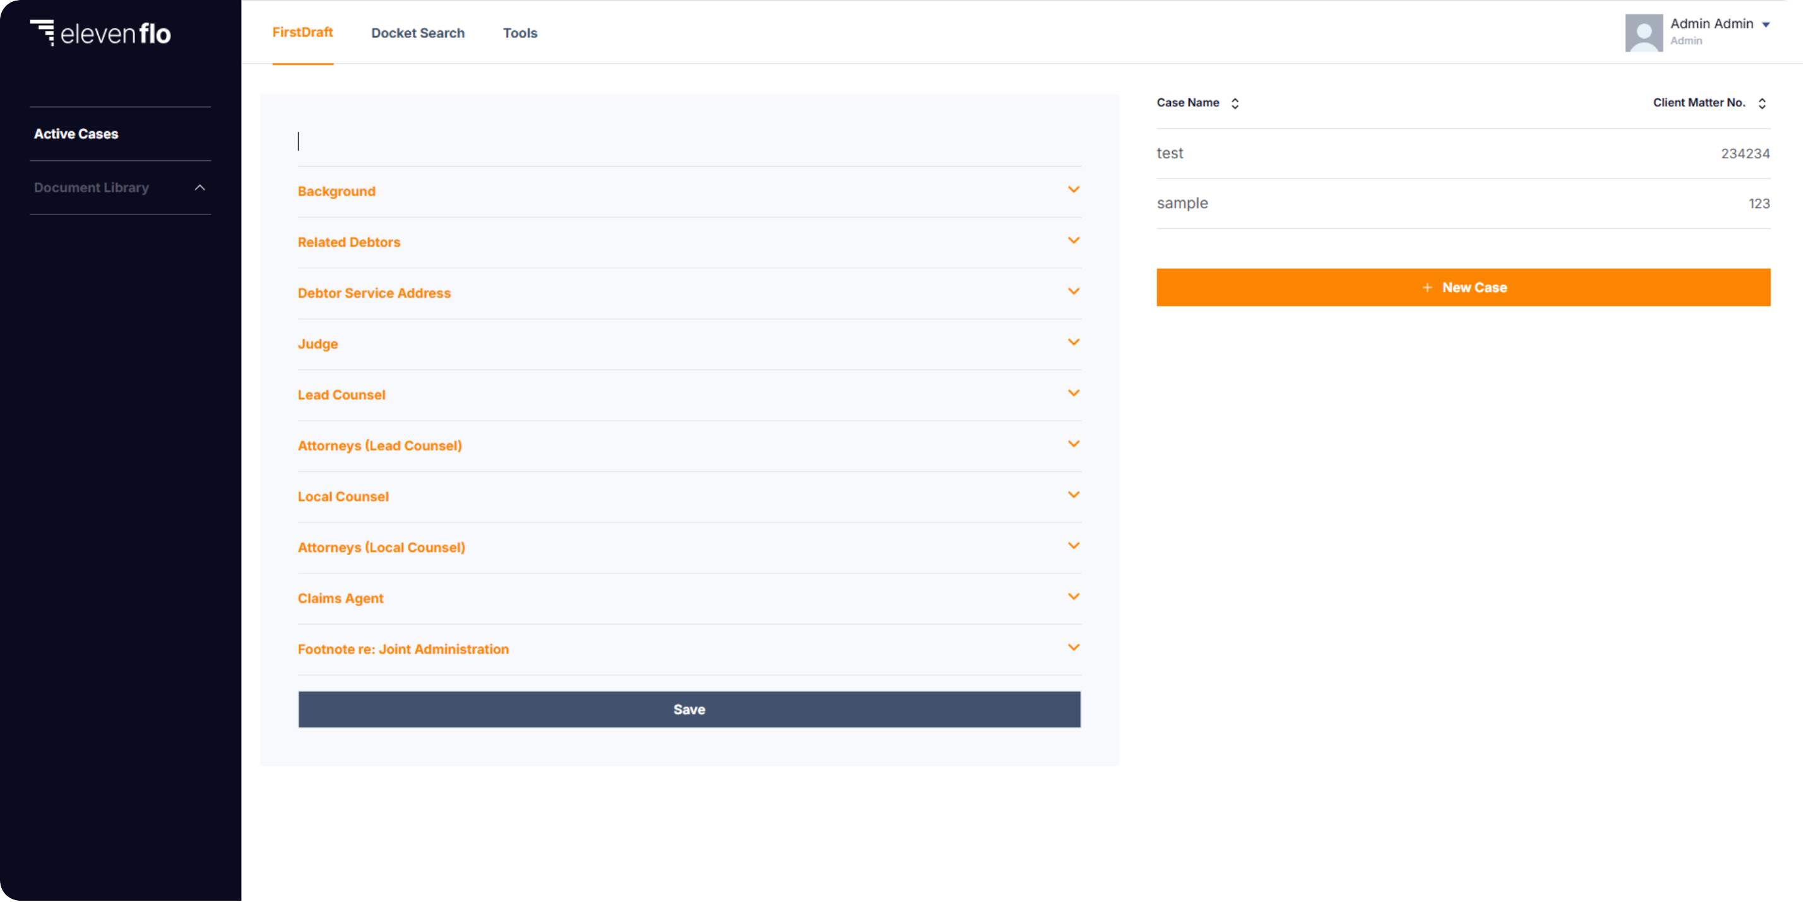Image resolution: width=1804 pixels, height=902 pixels.
Task: Switch to the Docket Search tab
Action: coord(418,32)
